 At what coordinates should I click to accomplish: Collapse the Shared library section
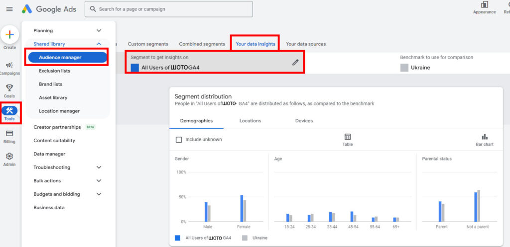(99, 44)
